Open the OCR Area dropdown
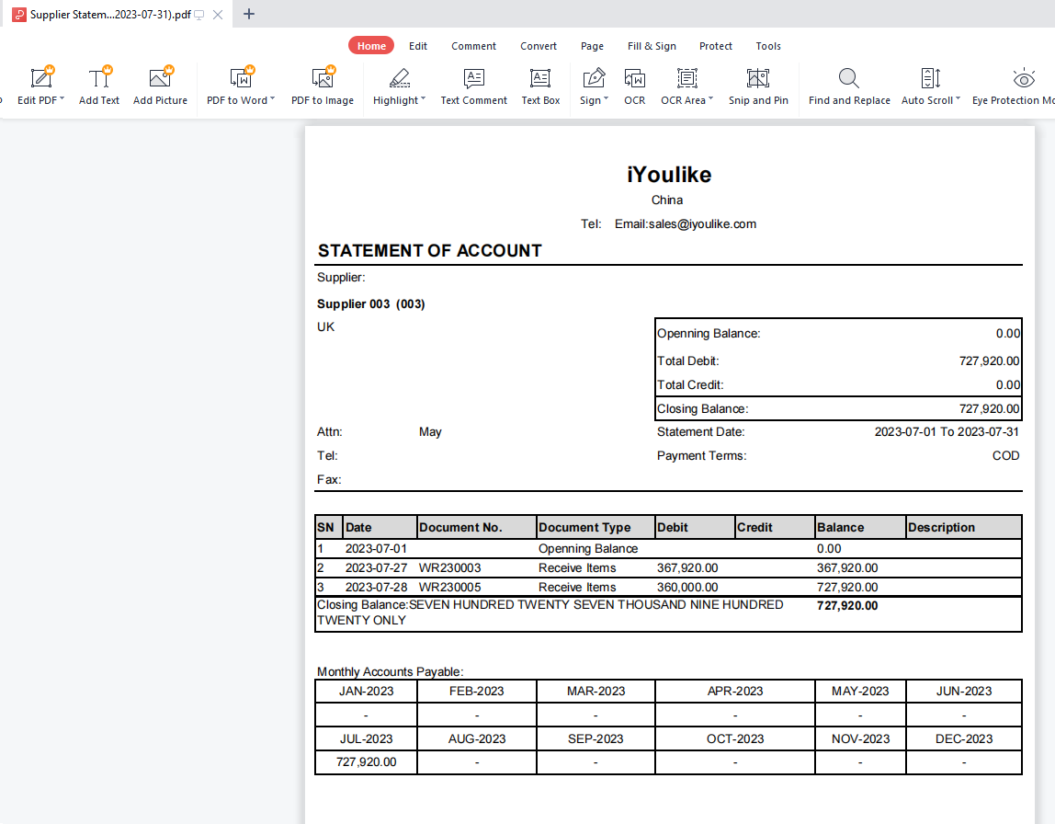 pyautogui.click(x=710, y=100)
